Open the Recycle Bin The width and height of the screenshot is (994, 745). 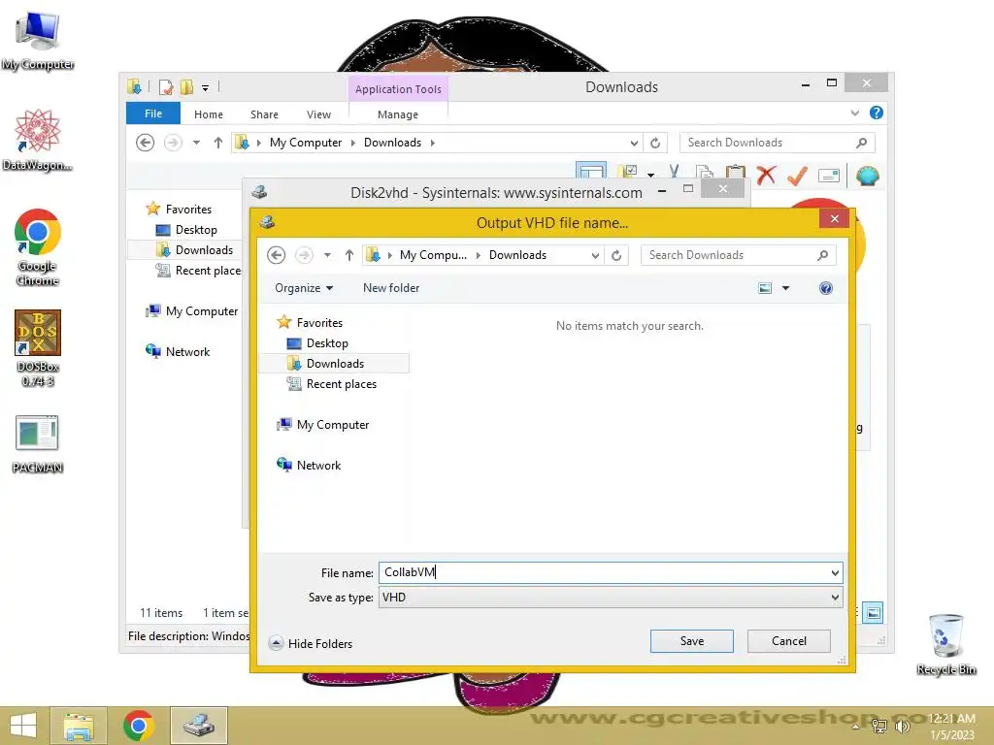tap(945, 644)
